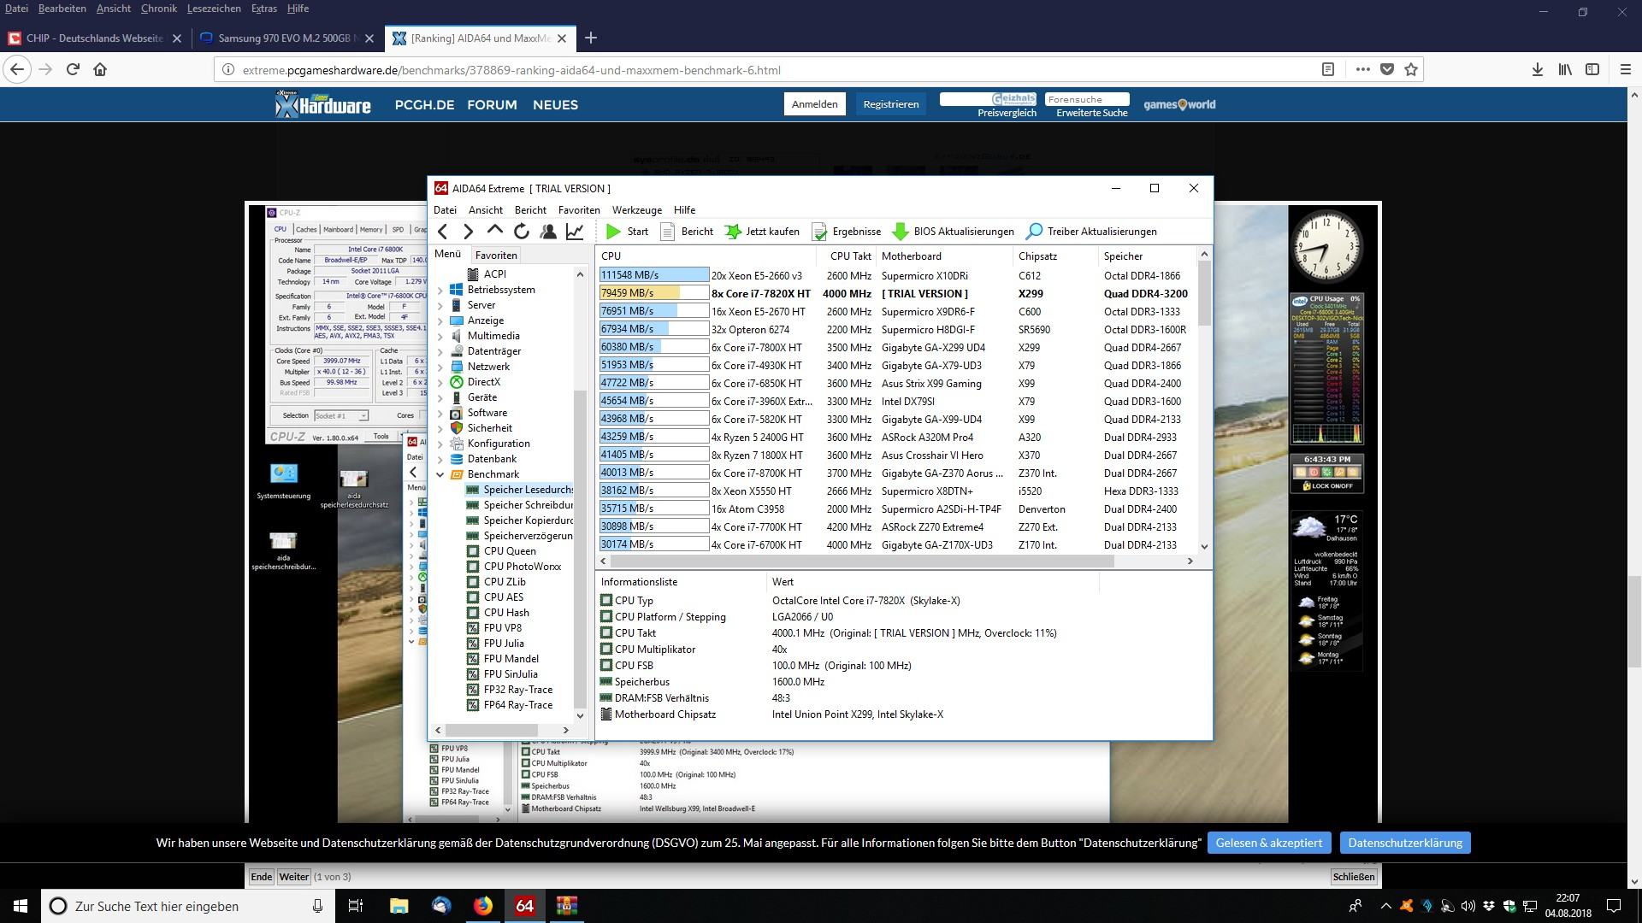Open the AIDA64 Ansicht menu
1642x923 pixels.
point(486,210)
